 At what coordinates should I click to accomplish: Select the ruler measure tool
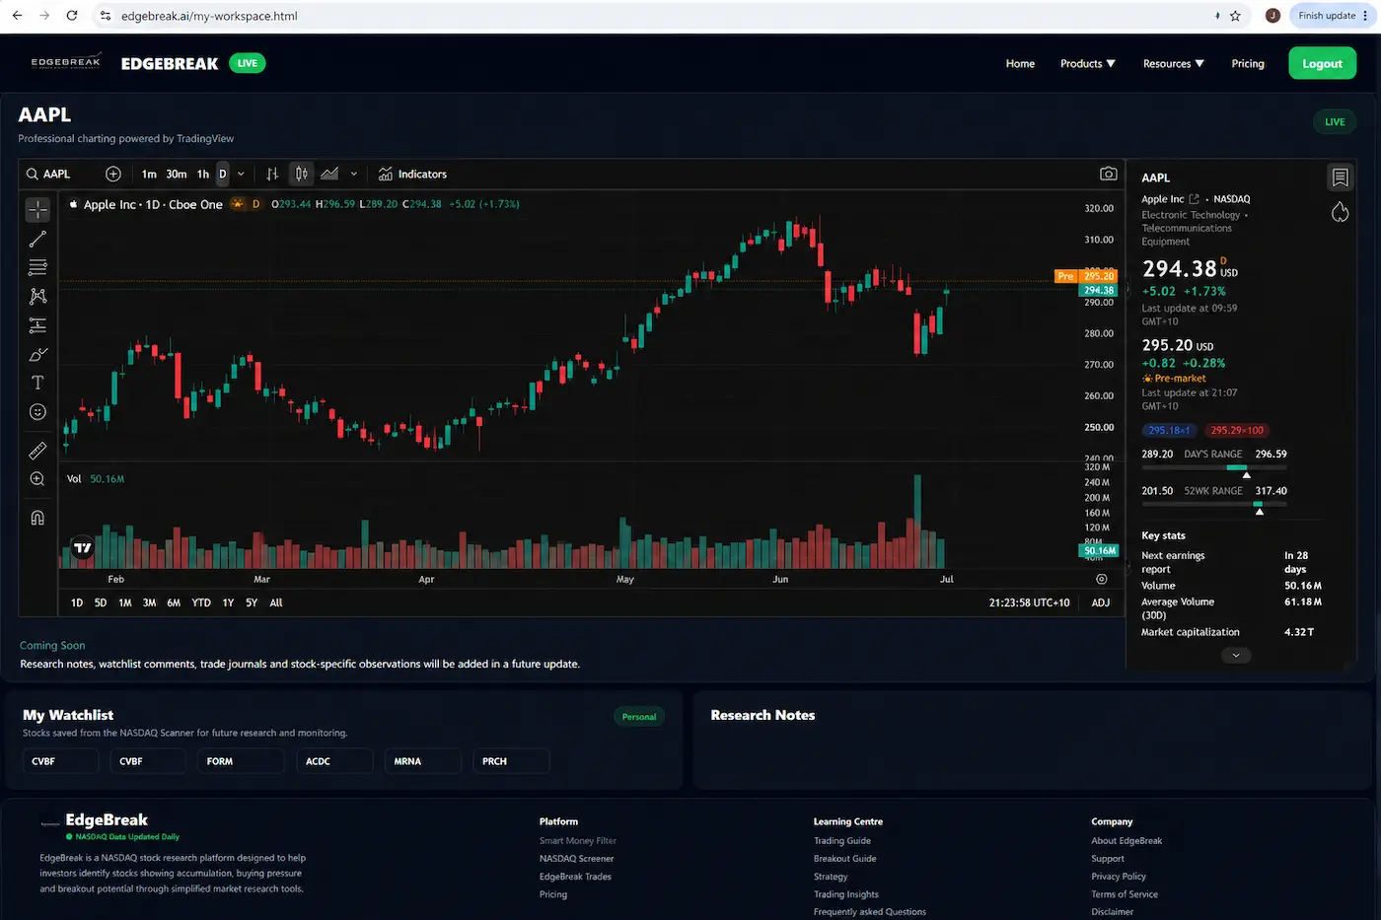37,451
